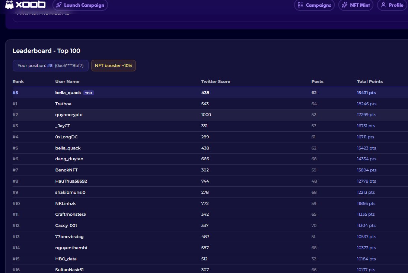Click the 10184 pts total for HBO_data
This screenshot has height=273, width=408.
click(366, 259)
